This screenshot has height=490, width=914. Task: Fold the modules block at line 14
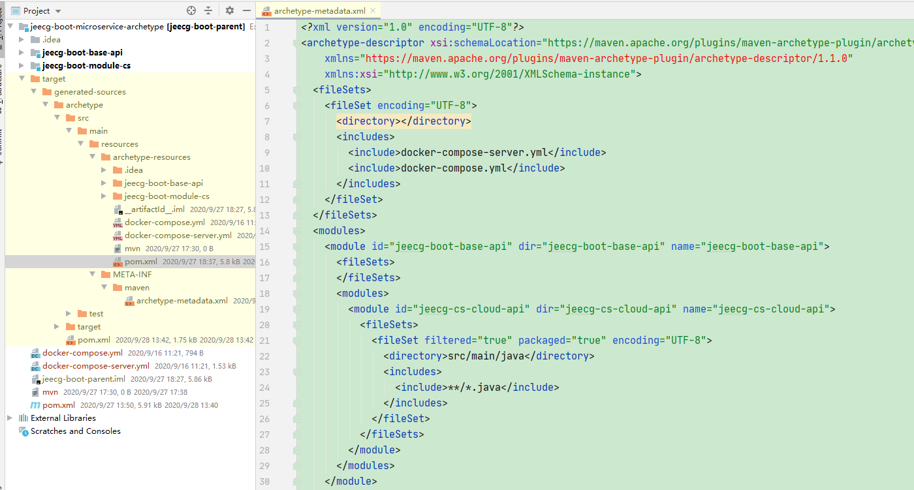pyautogui.click(x=296, y=231)
